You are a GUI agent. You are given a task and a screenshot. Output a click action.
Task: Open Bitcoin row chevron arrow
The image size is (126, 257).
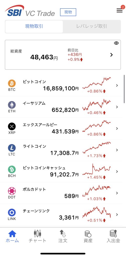tap(117, 85)
